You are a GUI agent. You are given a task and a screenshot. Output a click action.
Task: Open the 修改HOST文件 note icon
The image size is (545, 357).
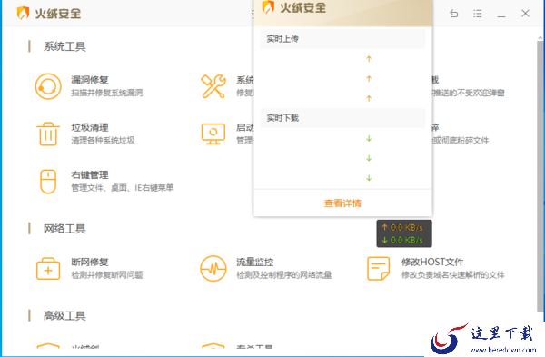click(378, 268)
